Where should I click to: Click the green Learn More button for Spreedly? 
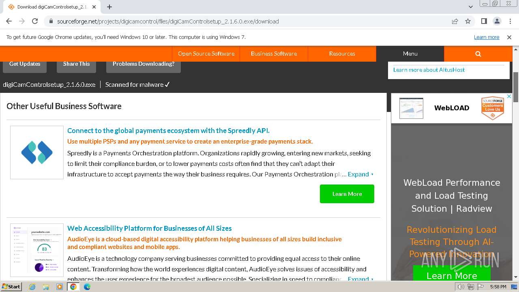[x=347, y=194]
